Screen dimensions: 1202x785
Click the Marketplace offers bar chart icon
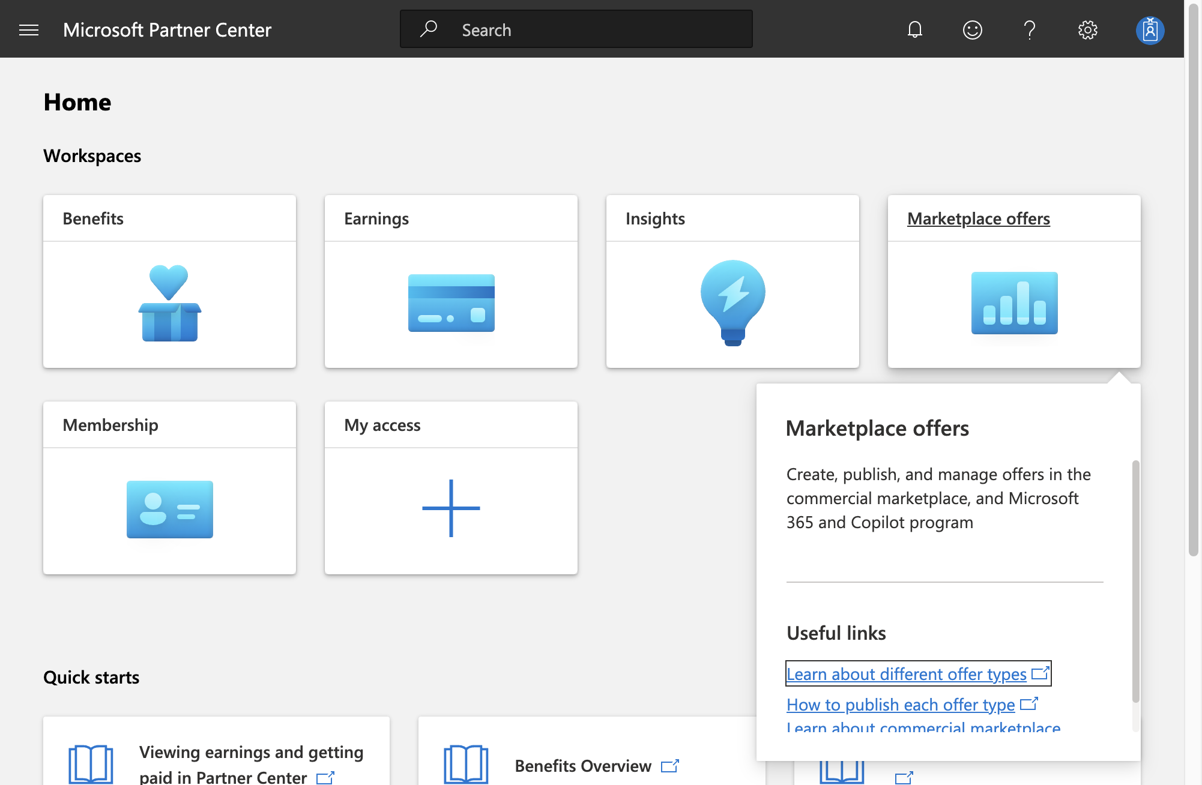point(1015,303)
